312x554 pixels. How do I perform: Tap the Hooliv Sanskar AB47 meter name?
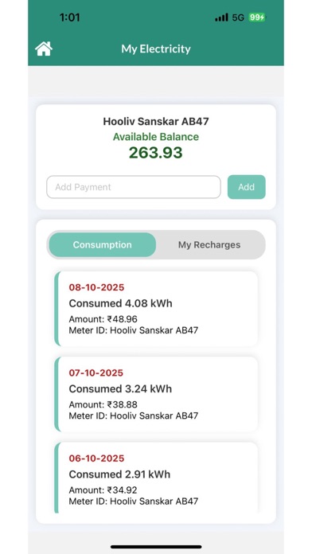click(x=156, y=122)
